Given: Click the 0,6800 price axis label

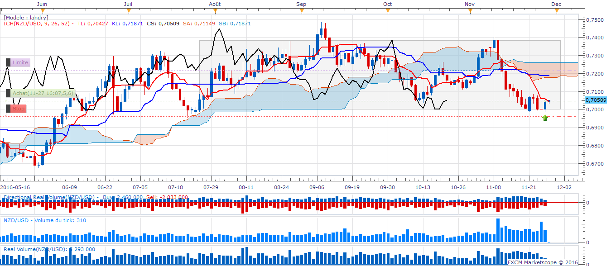Looking at the screenshot, I should (594, 146).
